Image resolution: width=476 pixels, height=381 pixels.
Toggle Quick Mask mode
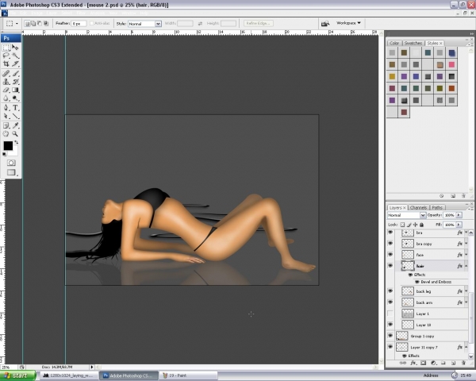click(x=11, y=163)
